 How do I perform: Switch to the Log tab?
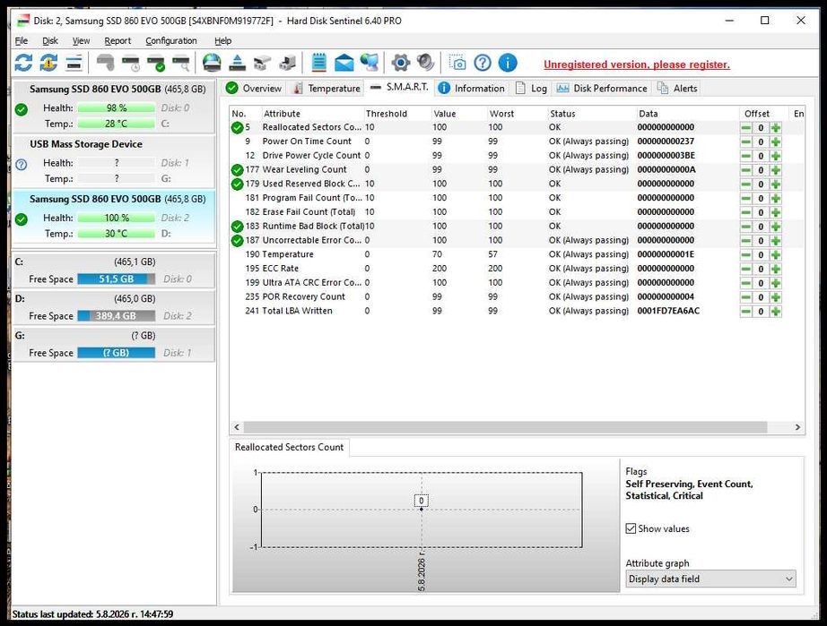[531, 89]
